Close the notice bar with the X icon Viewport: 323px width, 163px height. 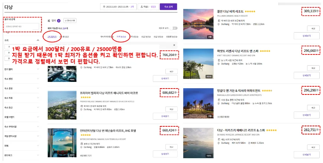click(174, 45)
